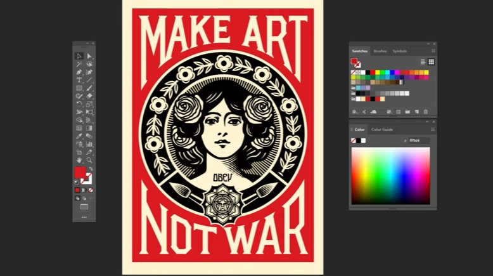Switch to the Color Guide tab

pos(382,129)
